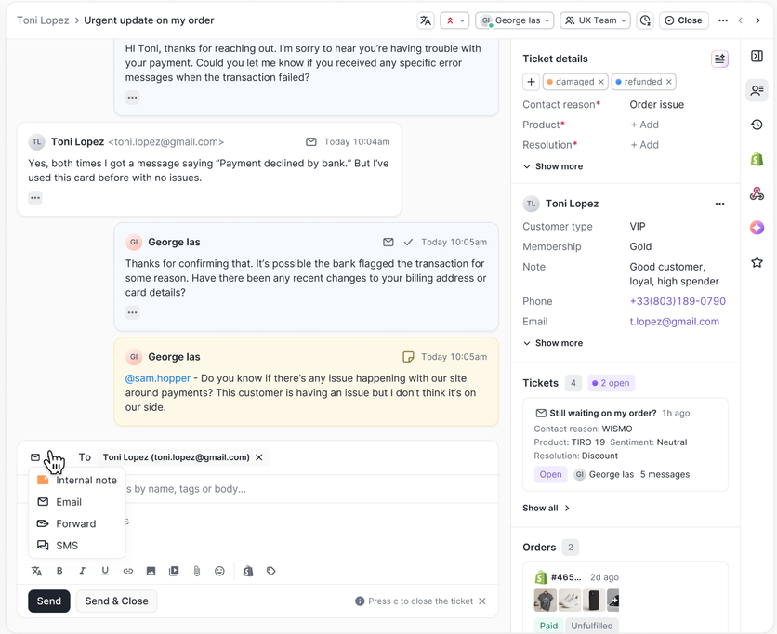Open the reply channel selector envelope icon

click(35, 457)
